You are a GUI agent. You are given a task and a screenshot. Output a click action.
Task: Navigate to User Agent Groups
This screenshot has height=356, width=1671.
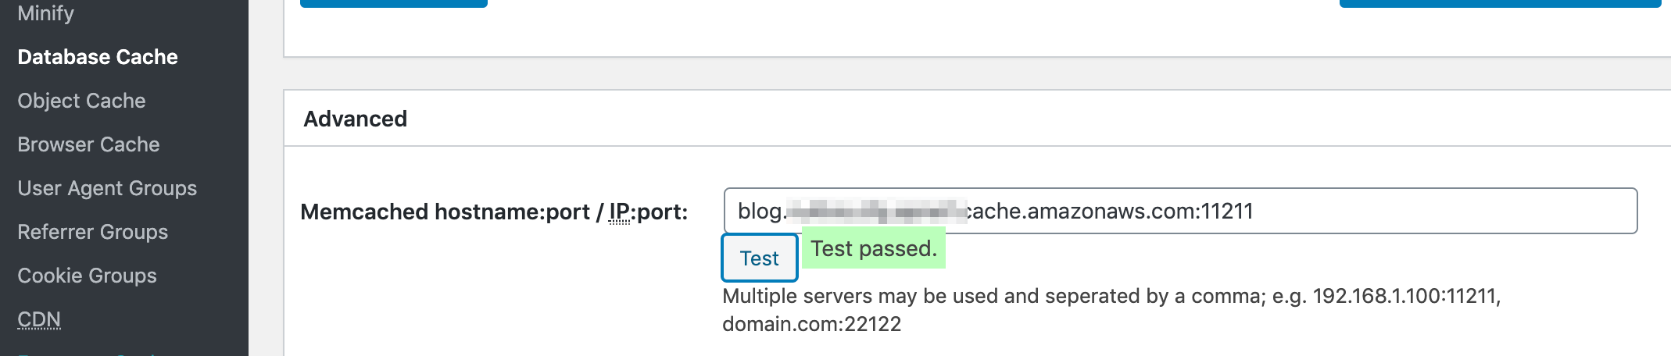tap(107, 188)
